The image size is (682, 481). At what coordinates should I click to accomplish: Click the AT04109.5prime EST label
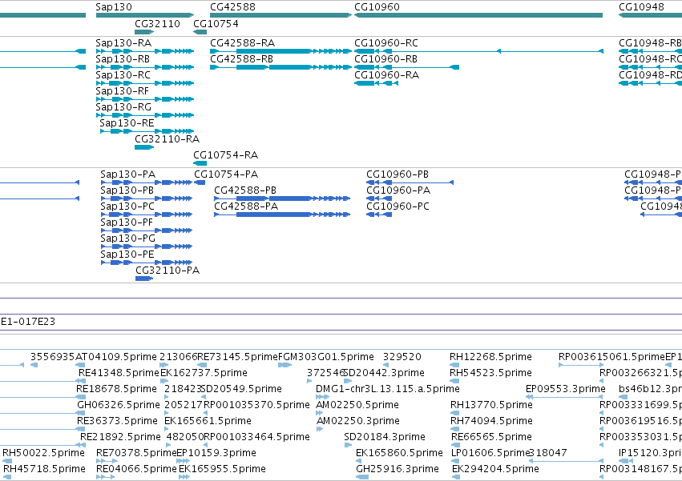pyautogui.click(x=116, y=357)
